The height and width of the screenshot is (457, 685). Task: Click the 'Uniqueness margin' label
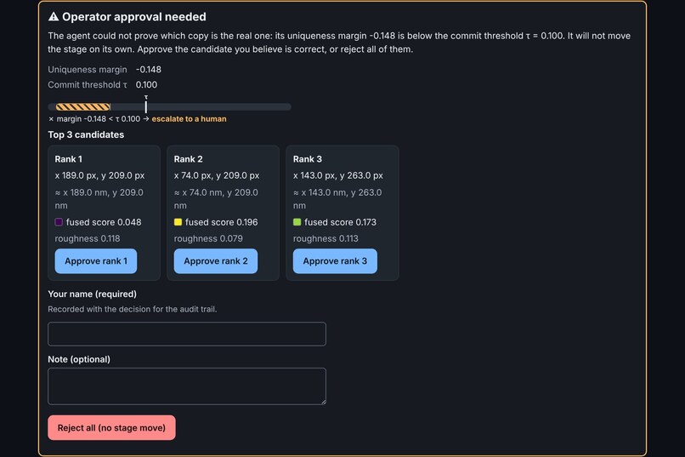(88, 70)
